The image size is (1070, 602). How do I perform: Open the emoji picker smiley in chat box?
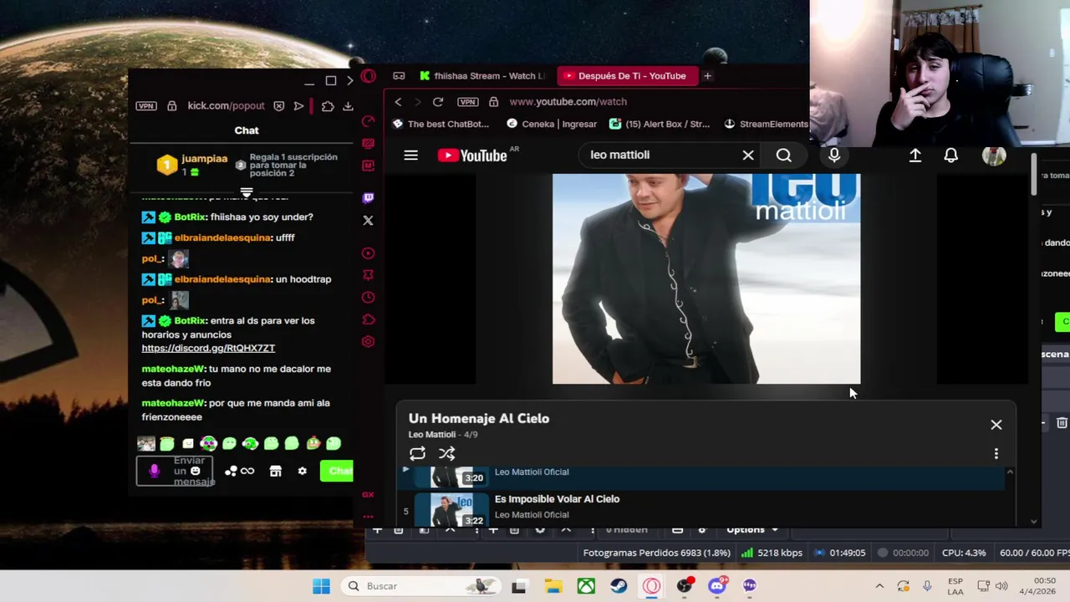[195, 471]
